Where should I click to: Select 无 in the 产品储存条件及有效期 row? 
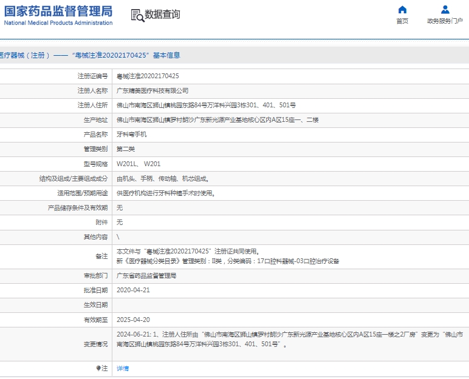(120, 208)
